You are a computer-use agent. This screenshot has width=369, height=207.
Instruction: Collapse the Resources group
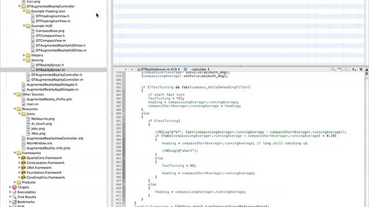pos(15,109)
